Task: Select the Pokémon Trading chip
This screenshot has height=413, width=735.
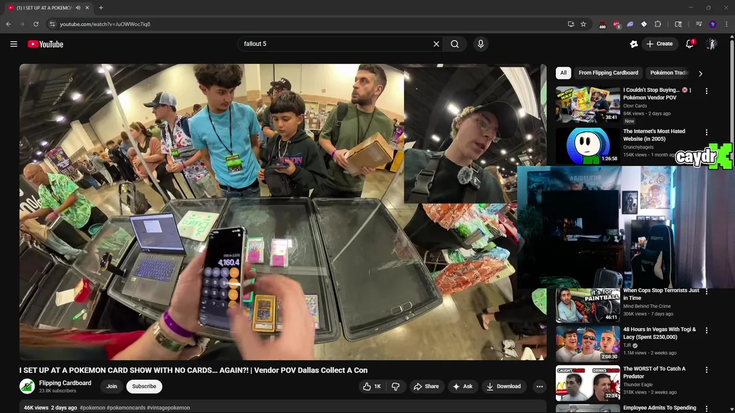Action: tap(668, 73)
